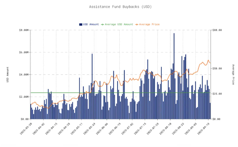Select the 2025-03-20 x-axis date label

point(26,127)
